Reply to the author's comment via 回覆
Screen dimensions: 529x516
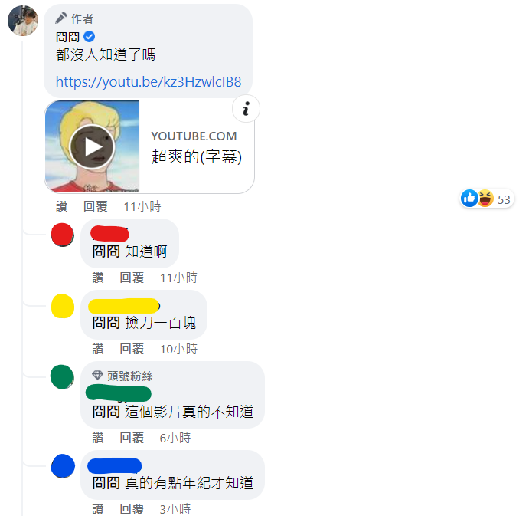click(96, 206)
